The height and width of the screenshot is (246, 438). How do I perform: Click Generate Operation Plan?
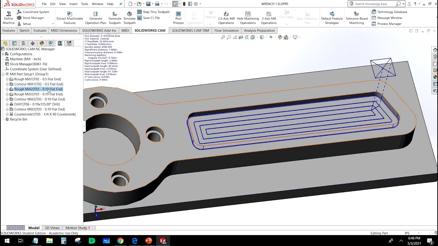[x=95, y=18]
